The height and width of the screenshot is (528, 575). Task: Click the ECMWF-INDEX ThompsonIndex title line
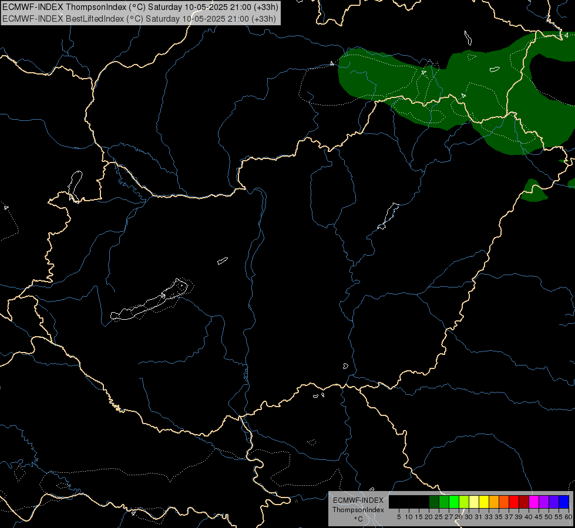[140, 7]
